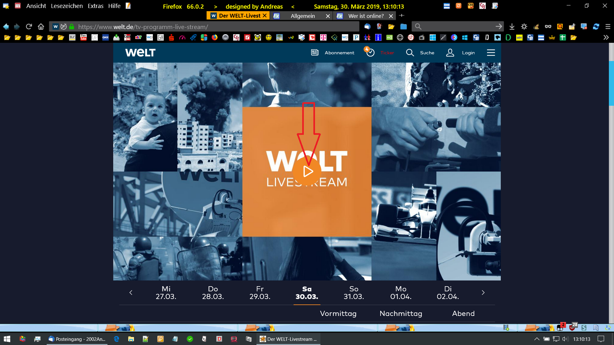
Task: Open the Lesezeichen menu
Action: (x=67, y=6)
